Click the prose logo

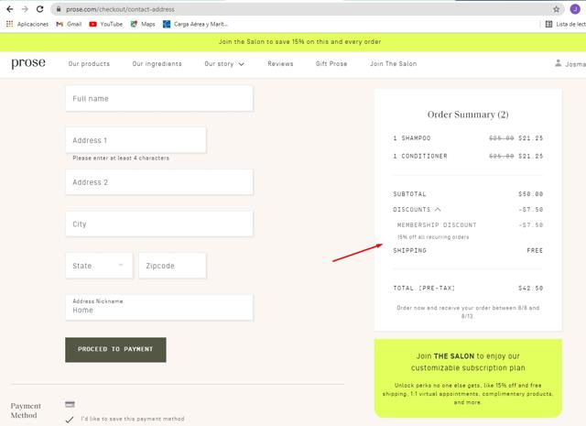click(28, 62)
